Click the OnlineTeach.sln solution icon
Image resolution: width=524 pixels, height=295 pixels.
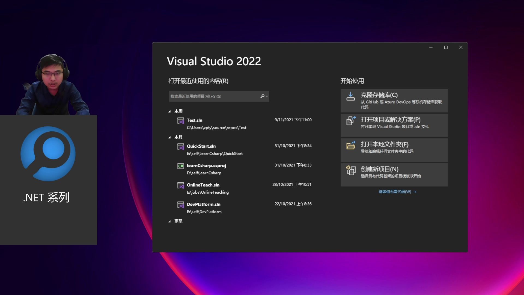pos(181,185)
